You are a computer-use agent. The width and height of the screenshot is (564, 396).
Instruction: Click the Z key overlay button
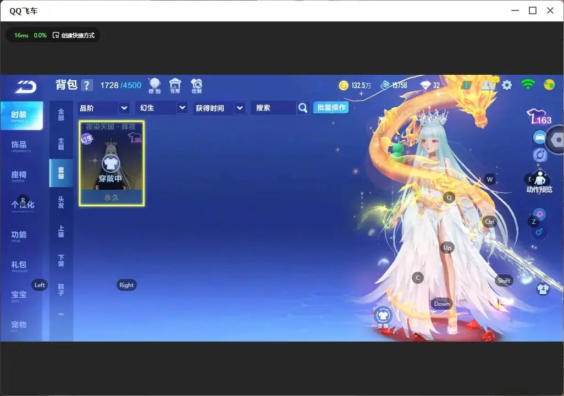tap(534, 222)
